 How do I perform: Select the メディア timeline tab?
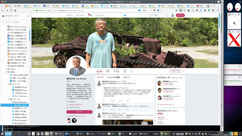[x=126, y=77]
